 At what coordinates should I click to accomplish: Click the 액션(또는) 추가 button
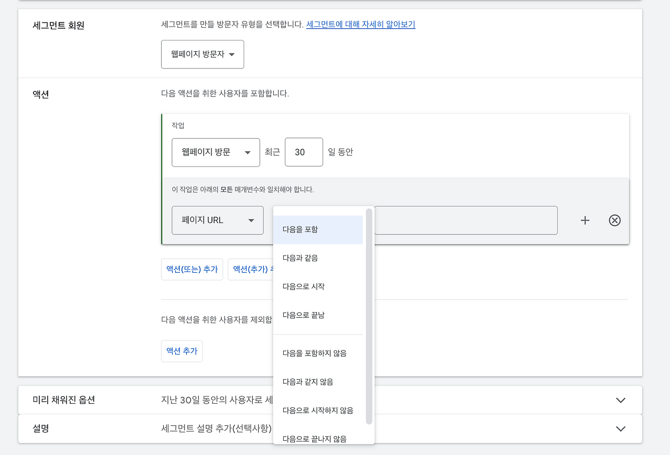click(x=192, y=269)
